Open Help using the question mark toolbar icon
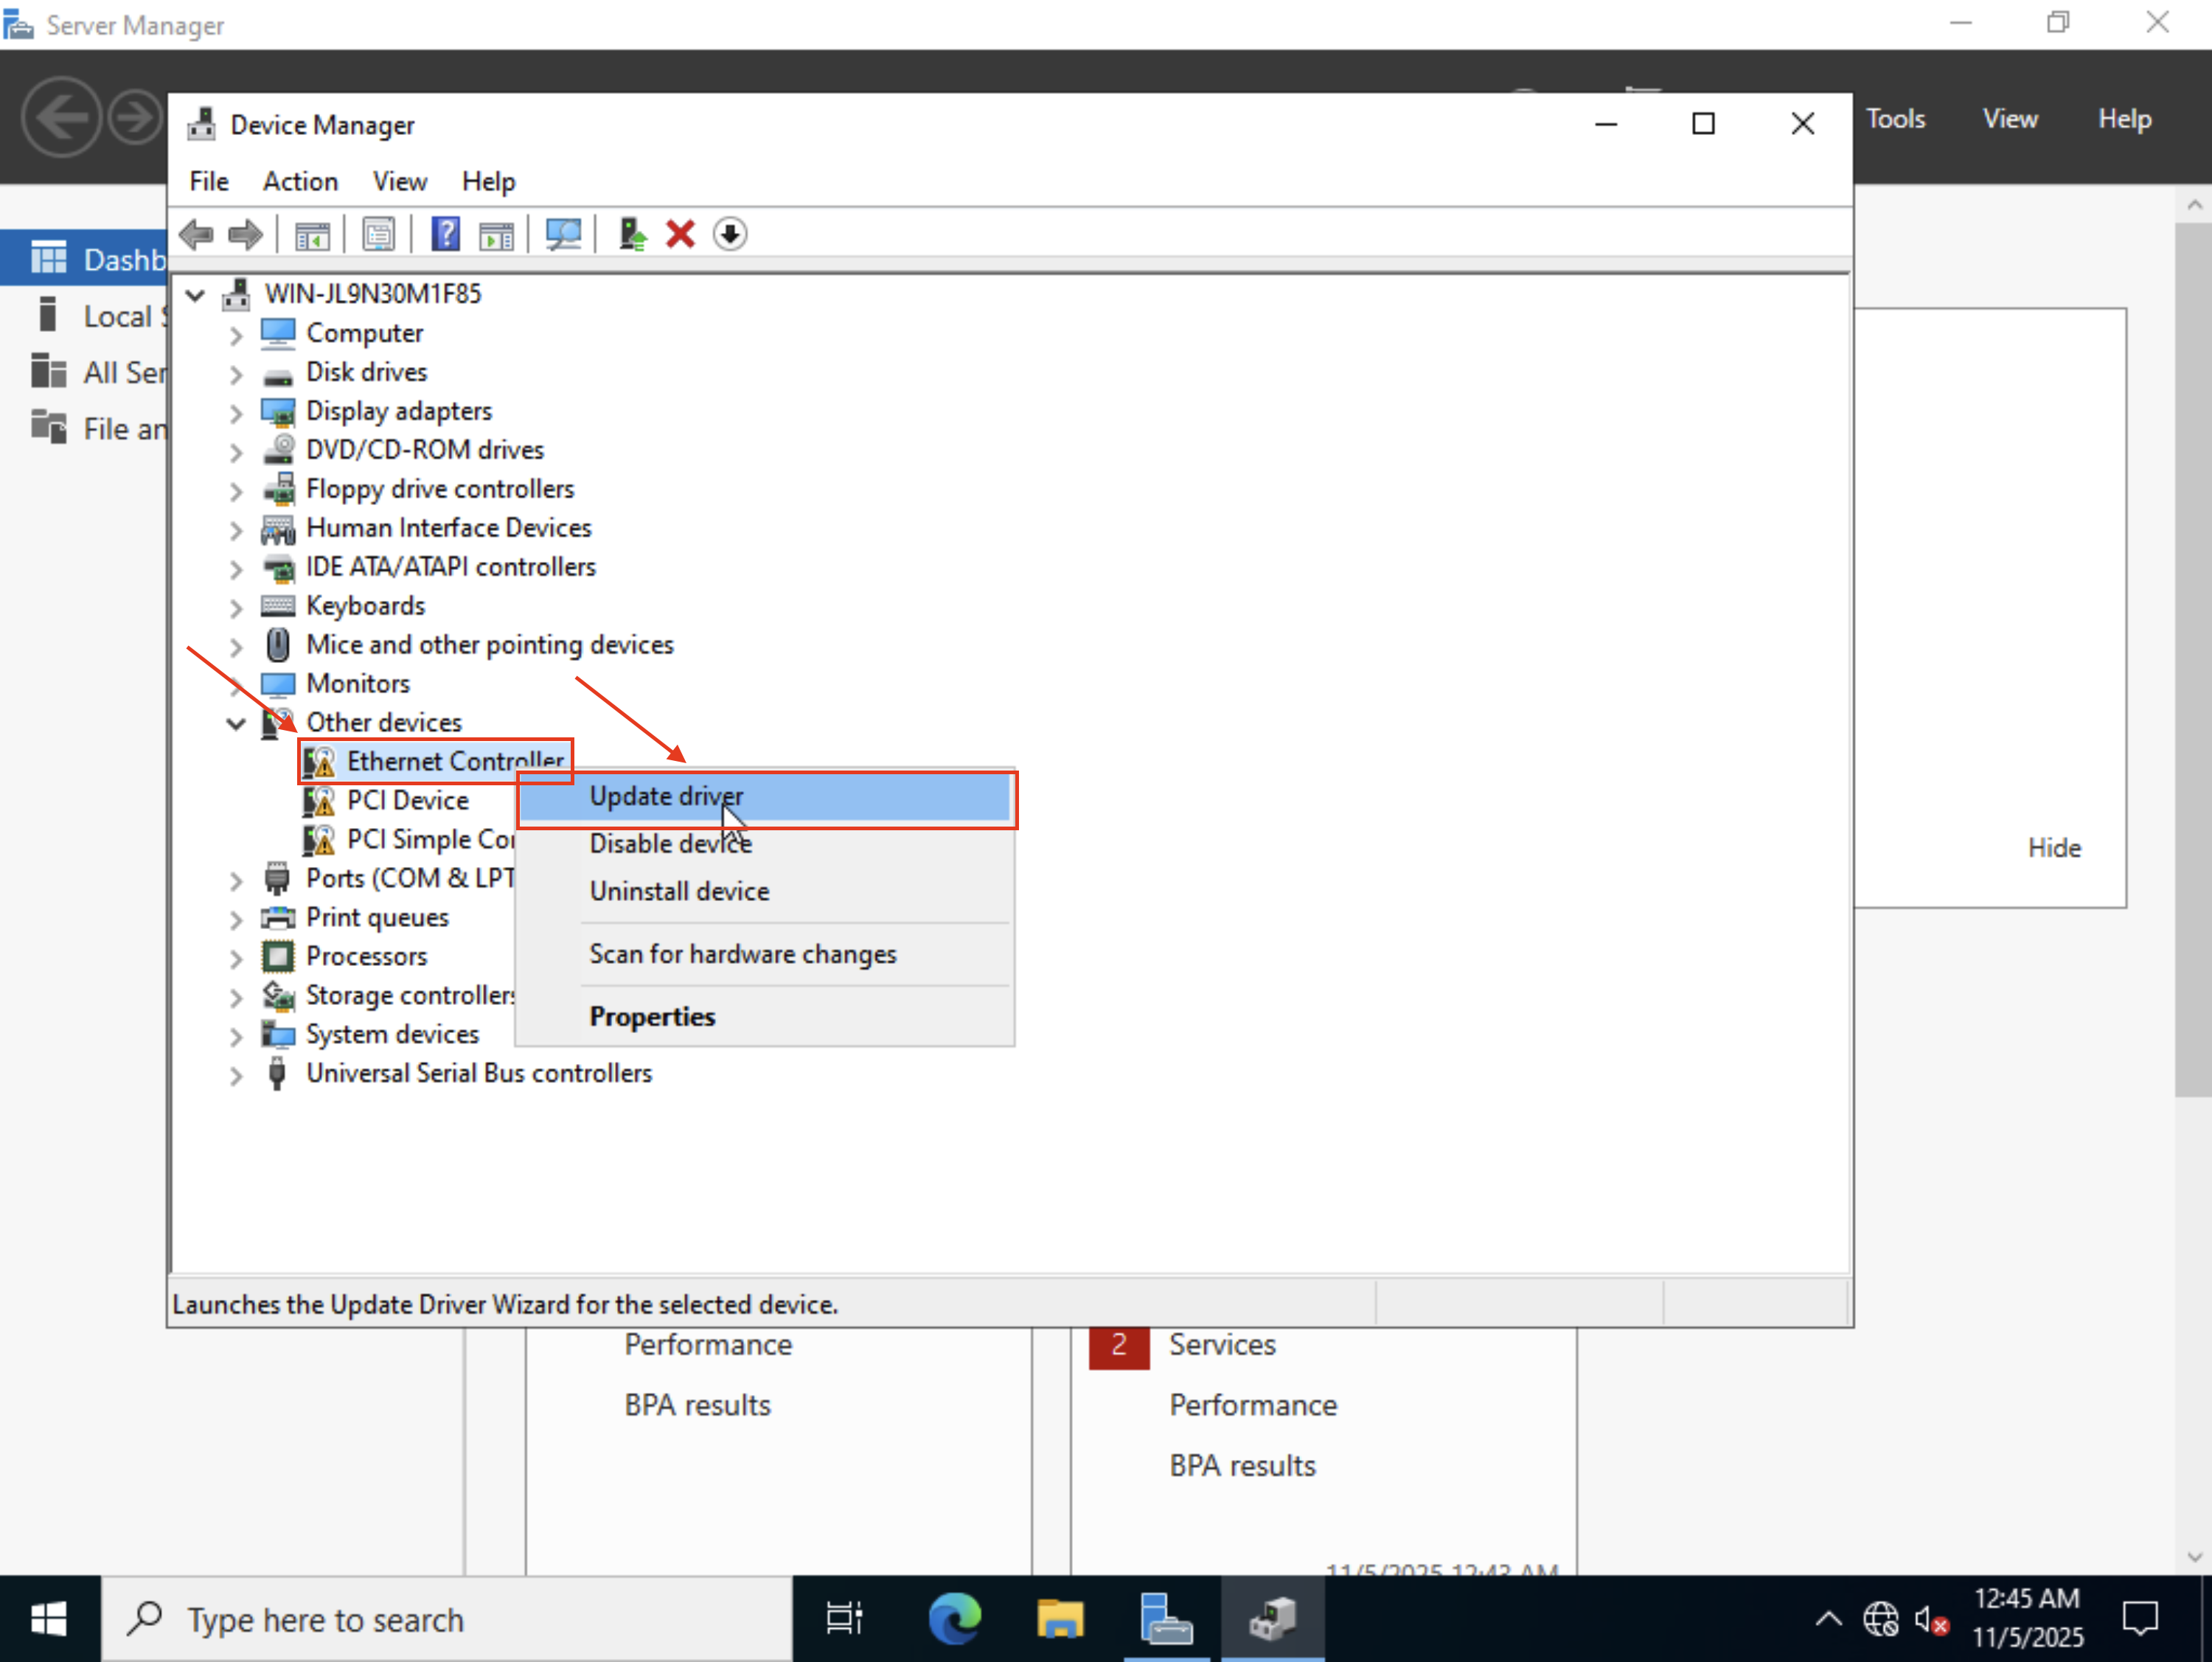The width and height of the screenshot is (2212, 1662). click(446, 234)
